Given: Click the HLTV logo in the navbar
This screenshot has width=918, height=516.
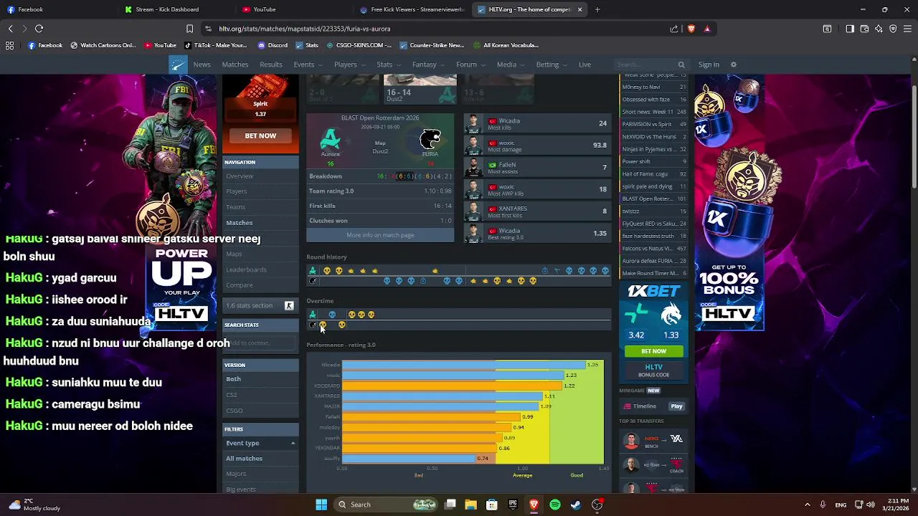Looking at the screenshot, I should [x=178, y=64].
